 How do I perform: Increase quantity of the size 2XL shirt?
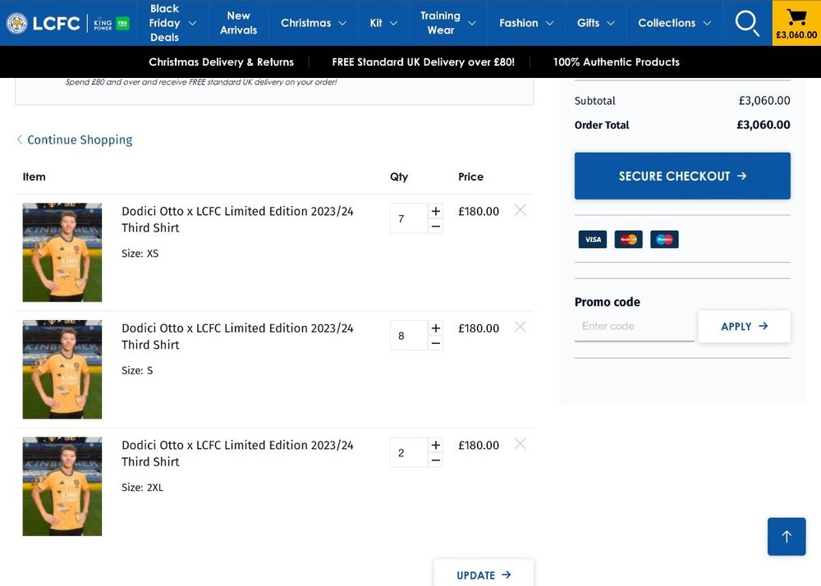436,445
